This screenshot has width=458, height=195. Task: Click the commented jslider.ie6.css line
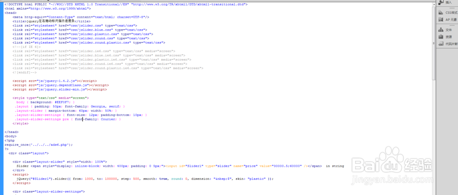click(x=94, y=51)
